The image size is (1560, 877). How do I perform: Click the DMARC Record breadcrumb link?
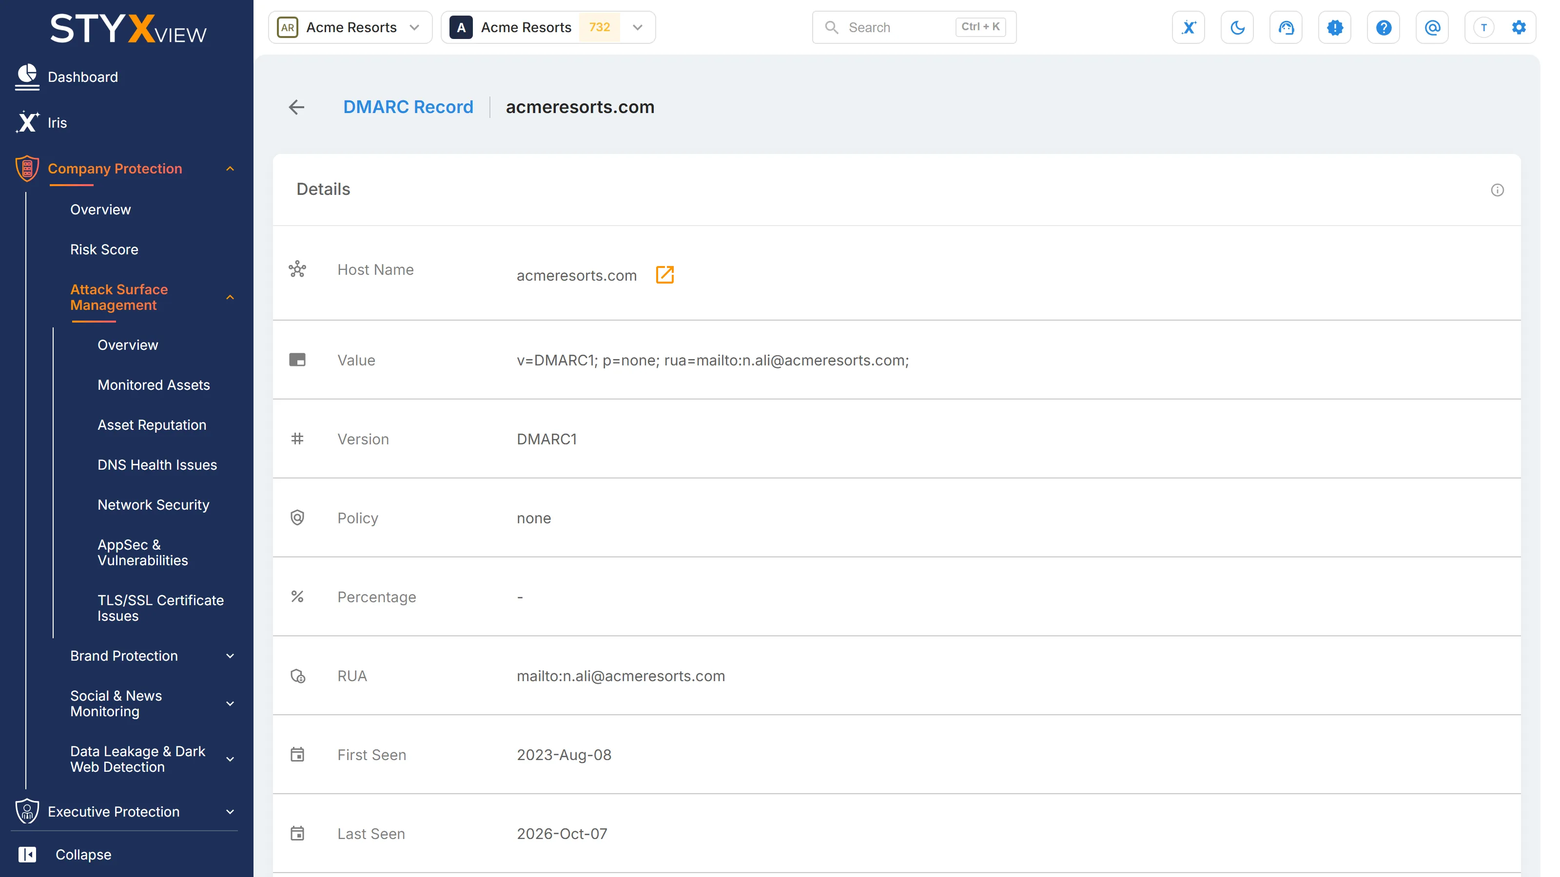408,107
